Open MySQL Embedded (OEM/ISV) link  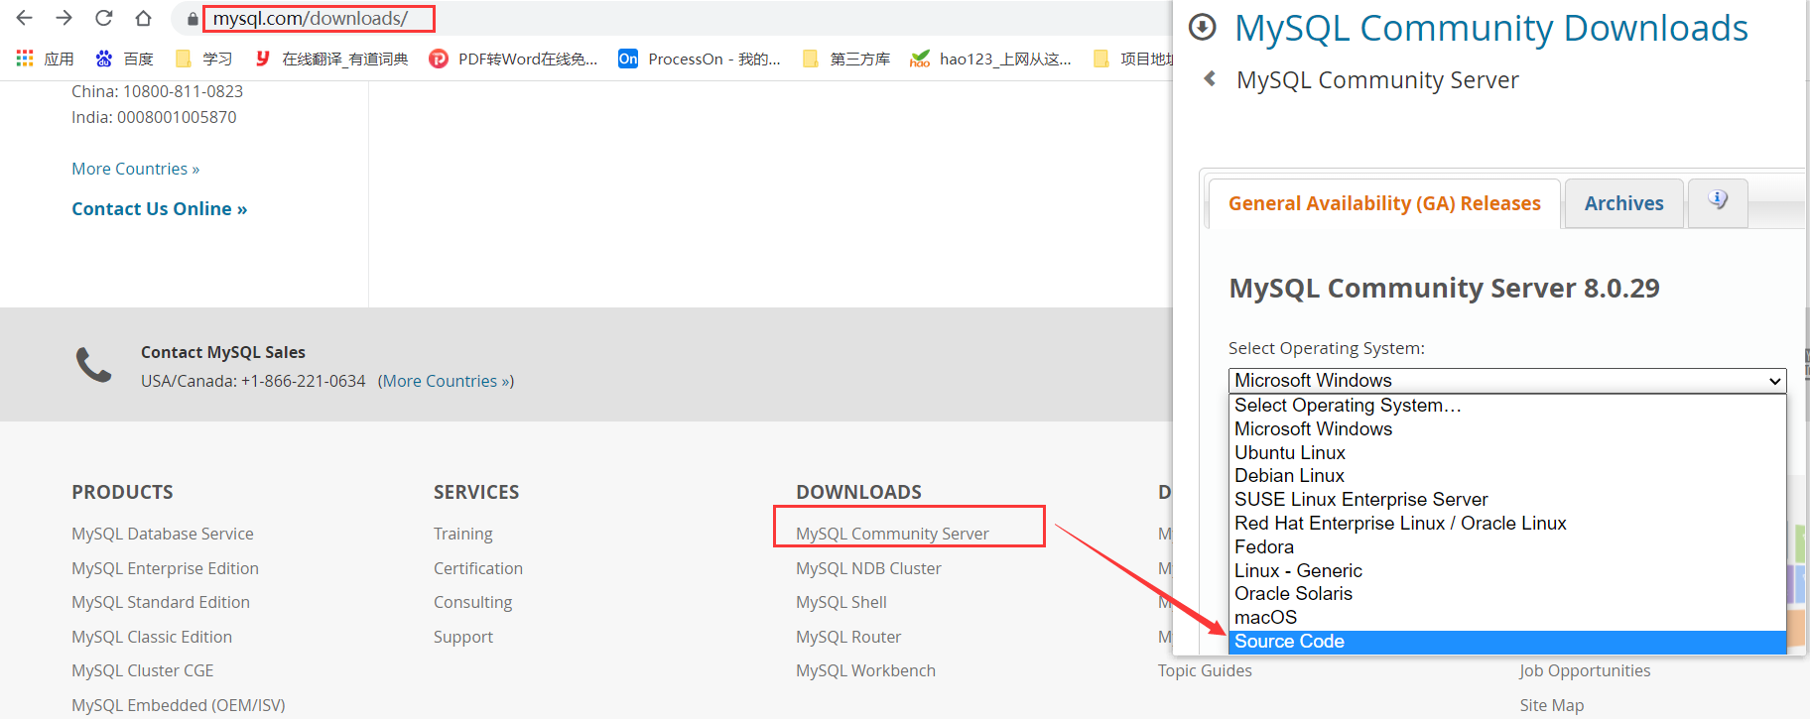(x=179, y=705)
